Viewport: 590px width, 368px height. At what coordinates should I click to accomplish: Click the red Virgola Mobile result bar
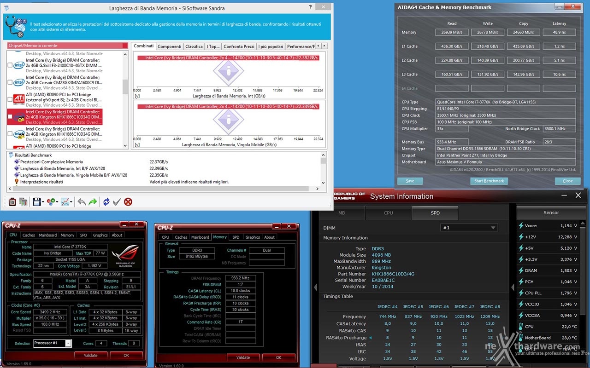[228, 106]
